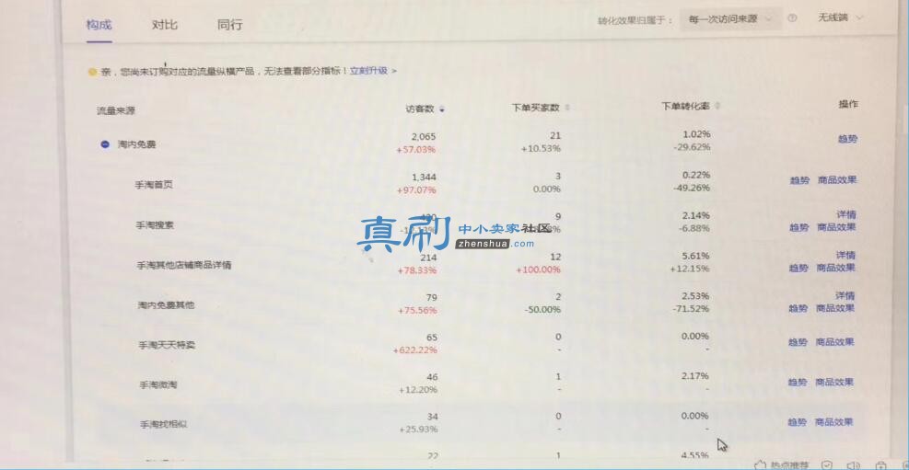Open 热点推荐 in browser status bar

(782, 464)
